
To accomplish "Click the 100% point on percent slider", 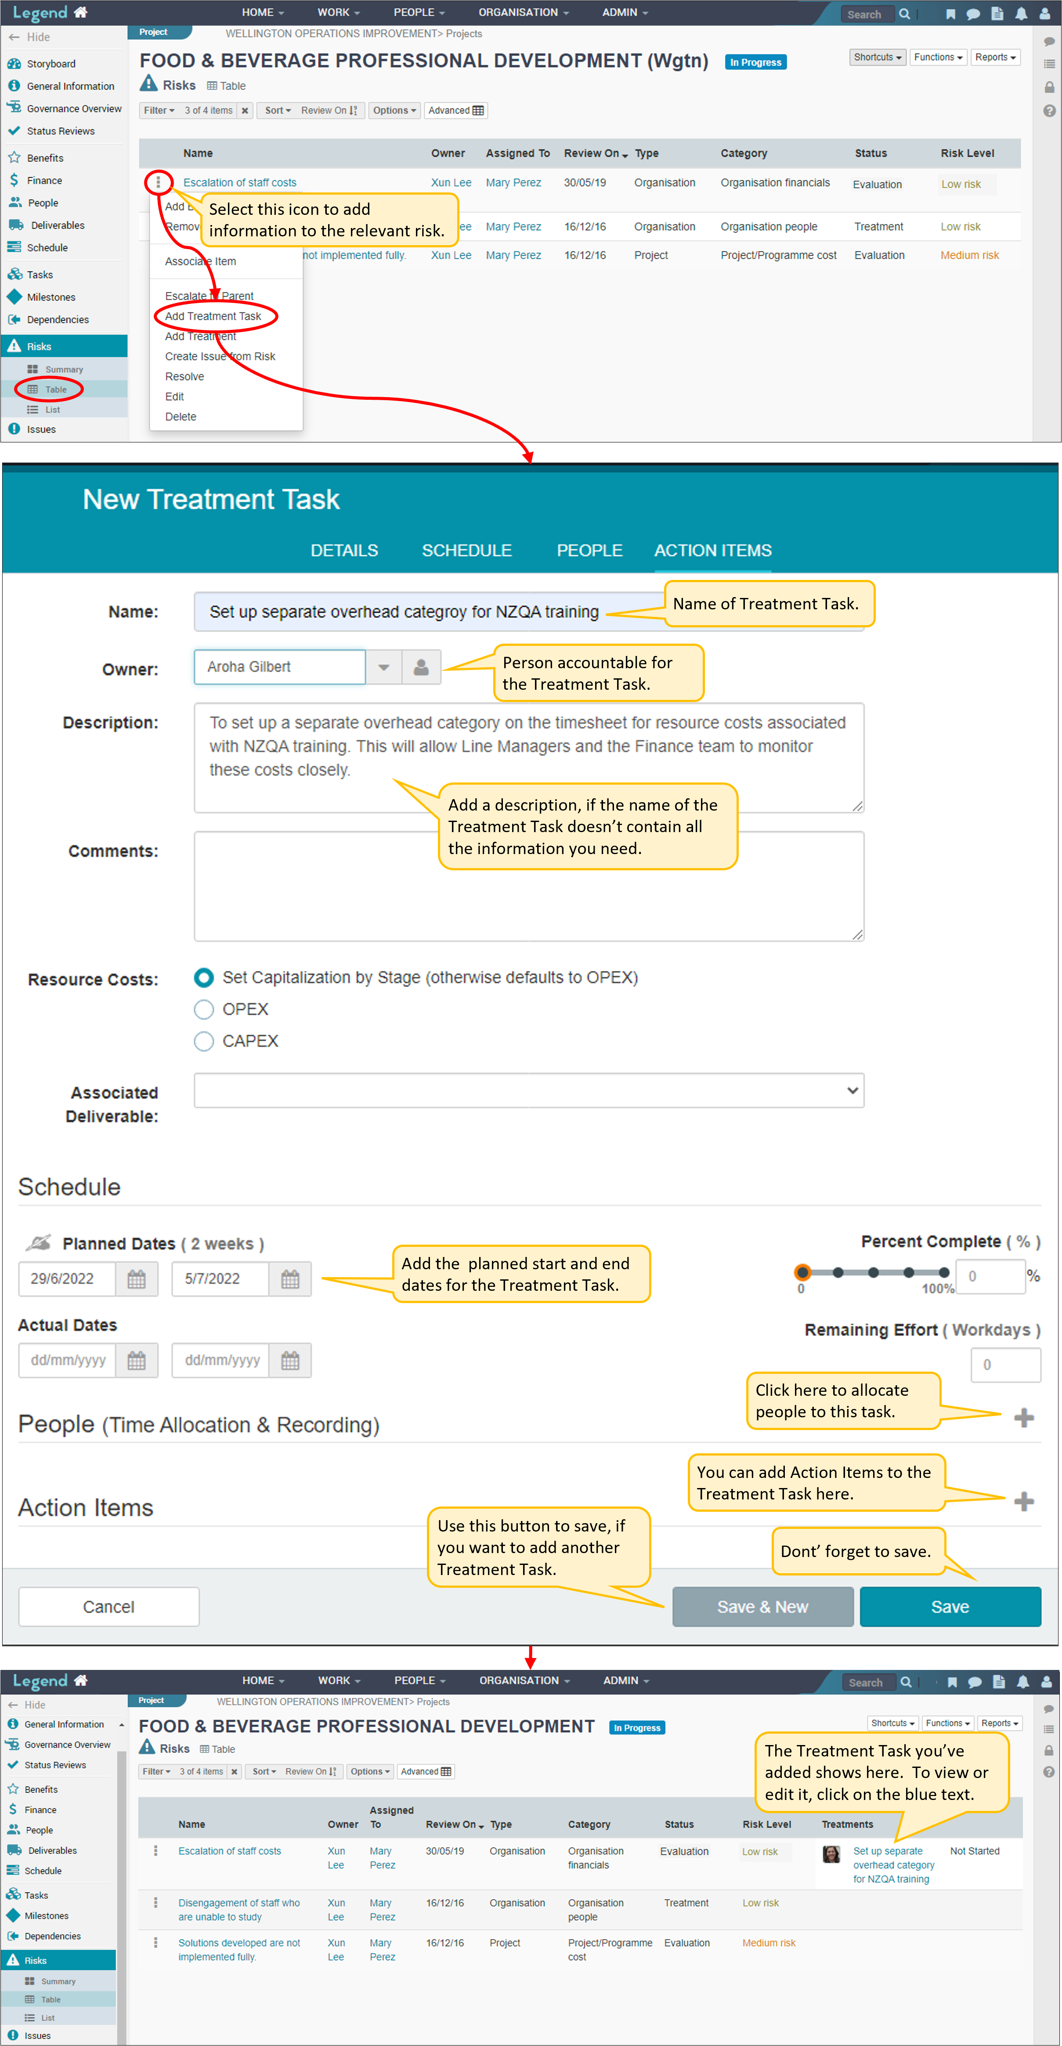I will (944, 1272).
